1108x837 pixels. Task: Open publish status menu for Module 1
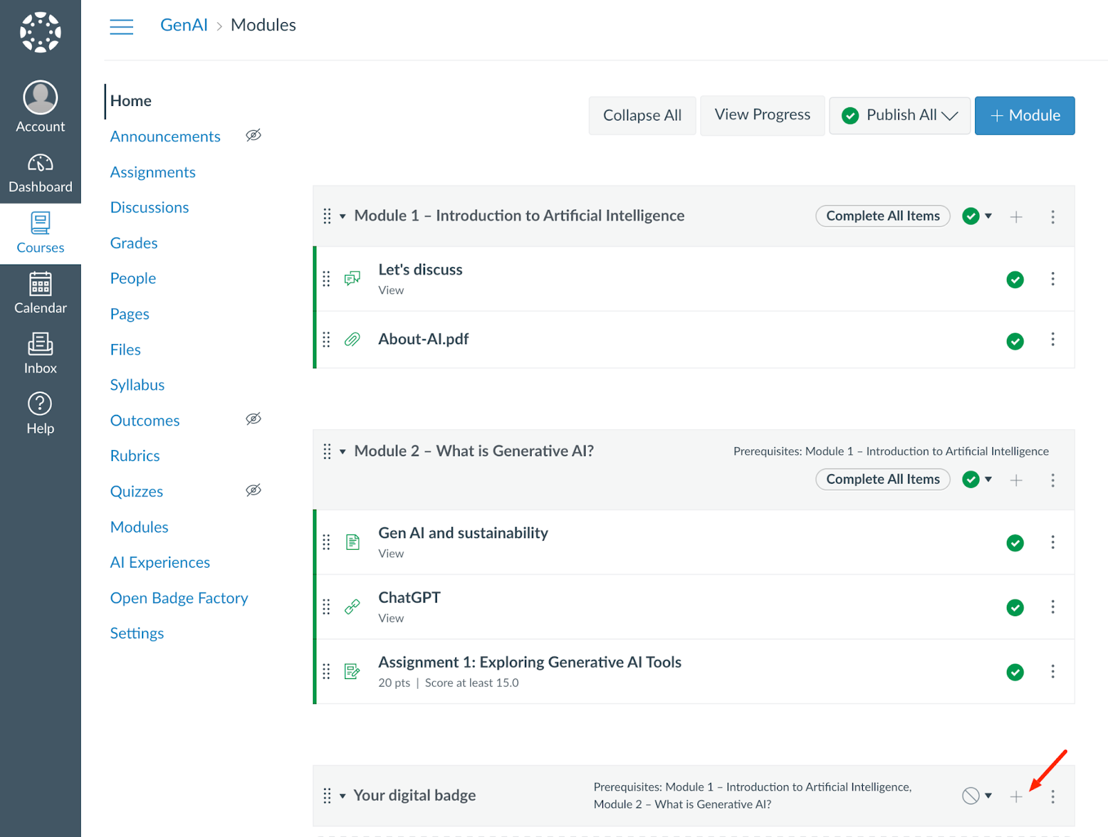pyautogui.click(x=977, y=216)
